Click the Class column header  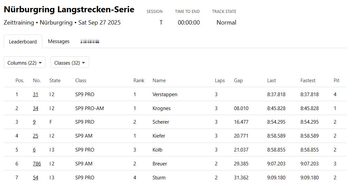coord(81,81)
